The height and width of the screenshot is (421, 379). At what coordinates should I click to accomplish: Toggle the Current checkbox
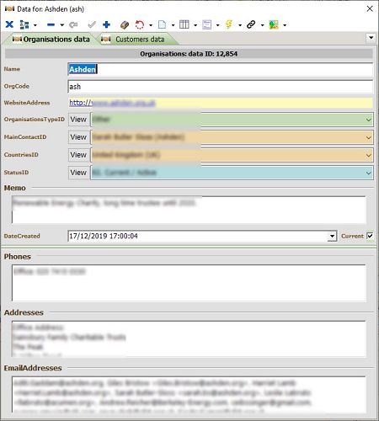(x=370, y=236)
